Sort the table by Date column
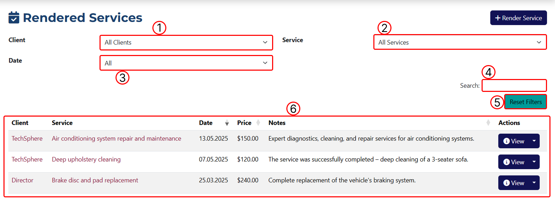 point(213,123)
